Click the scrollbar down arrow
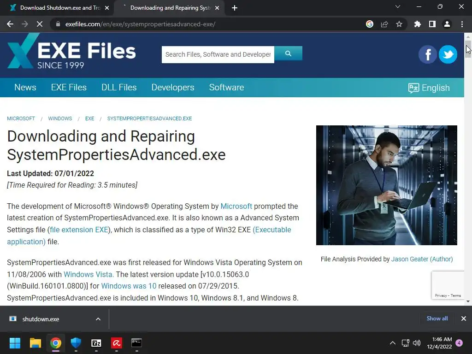 coord(468,301)
